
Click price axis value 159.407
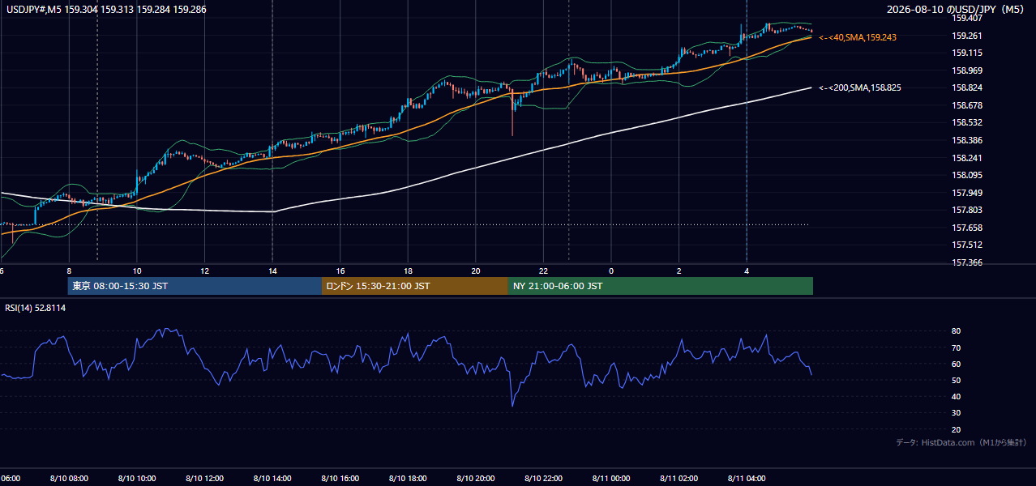click(x=967, y=18)
